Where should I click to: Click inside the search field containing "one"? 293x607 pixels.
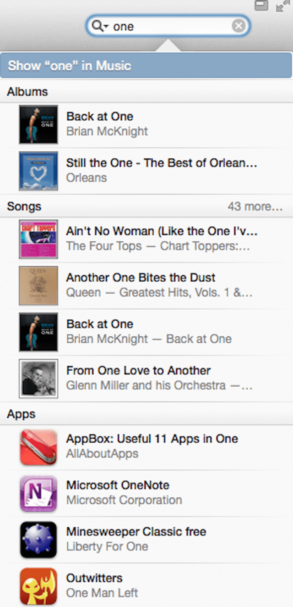point(168,26)
